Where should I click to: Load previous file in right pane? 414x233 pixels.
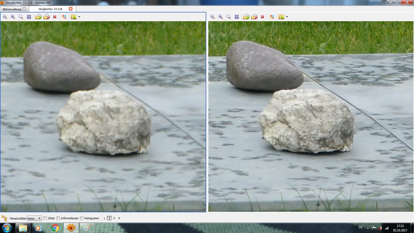254,17
